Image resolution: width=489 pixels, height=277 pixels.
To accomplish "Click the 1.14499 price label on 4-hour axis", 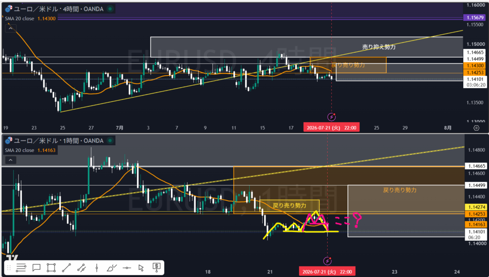I will (475, 59).
